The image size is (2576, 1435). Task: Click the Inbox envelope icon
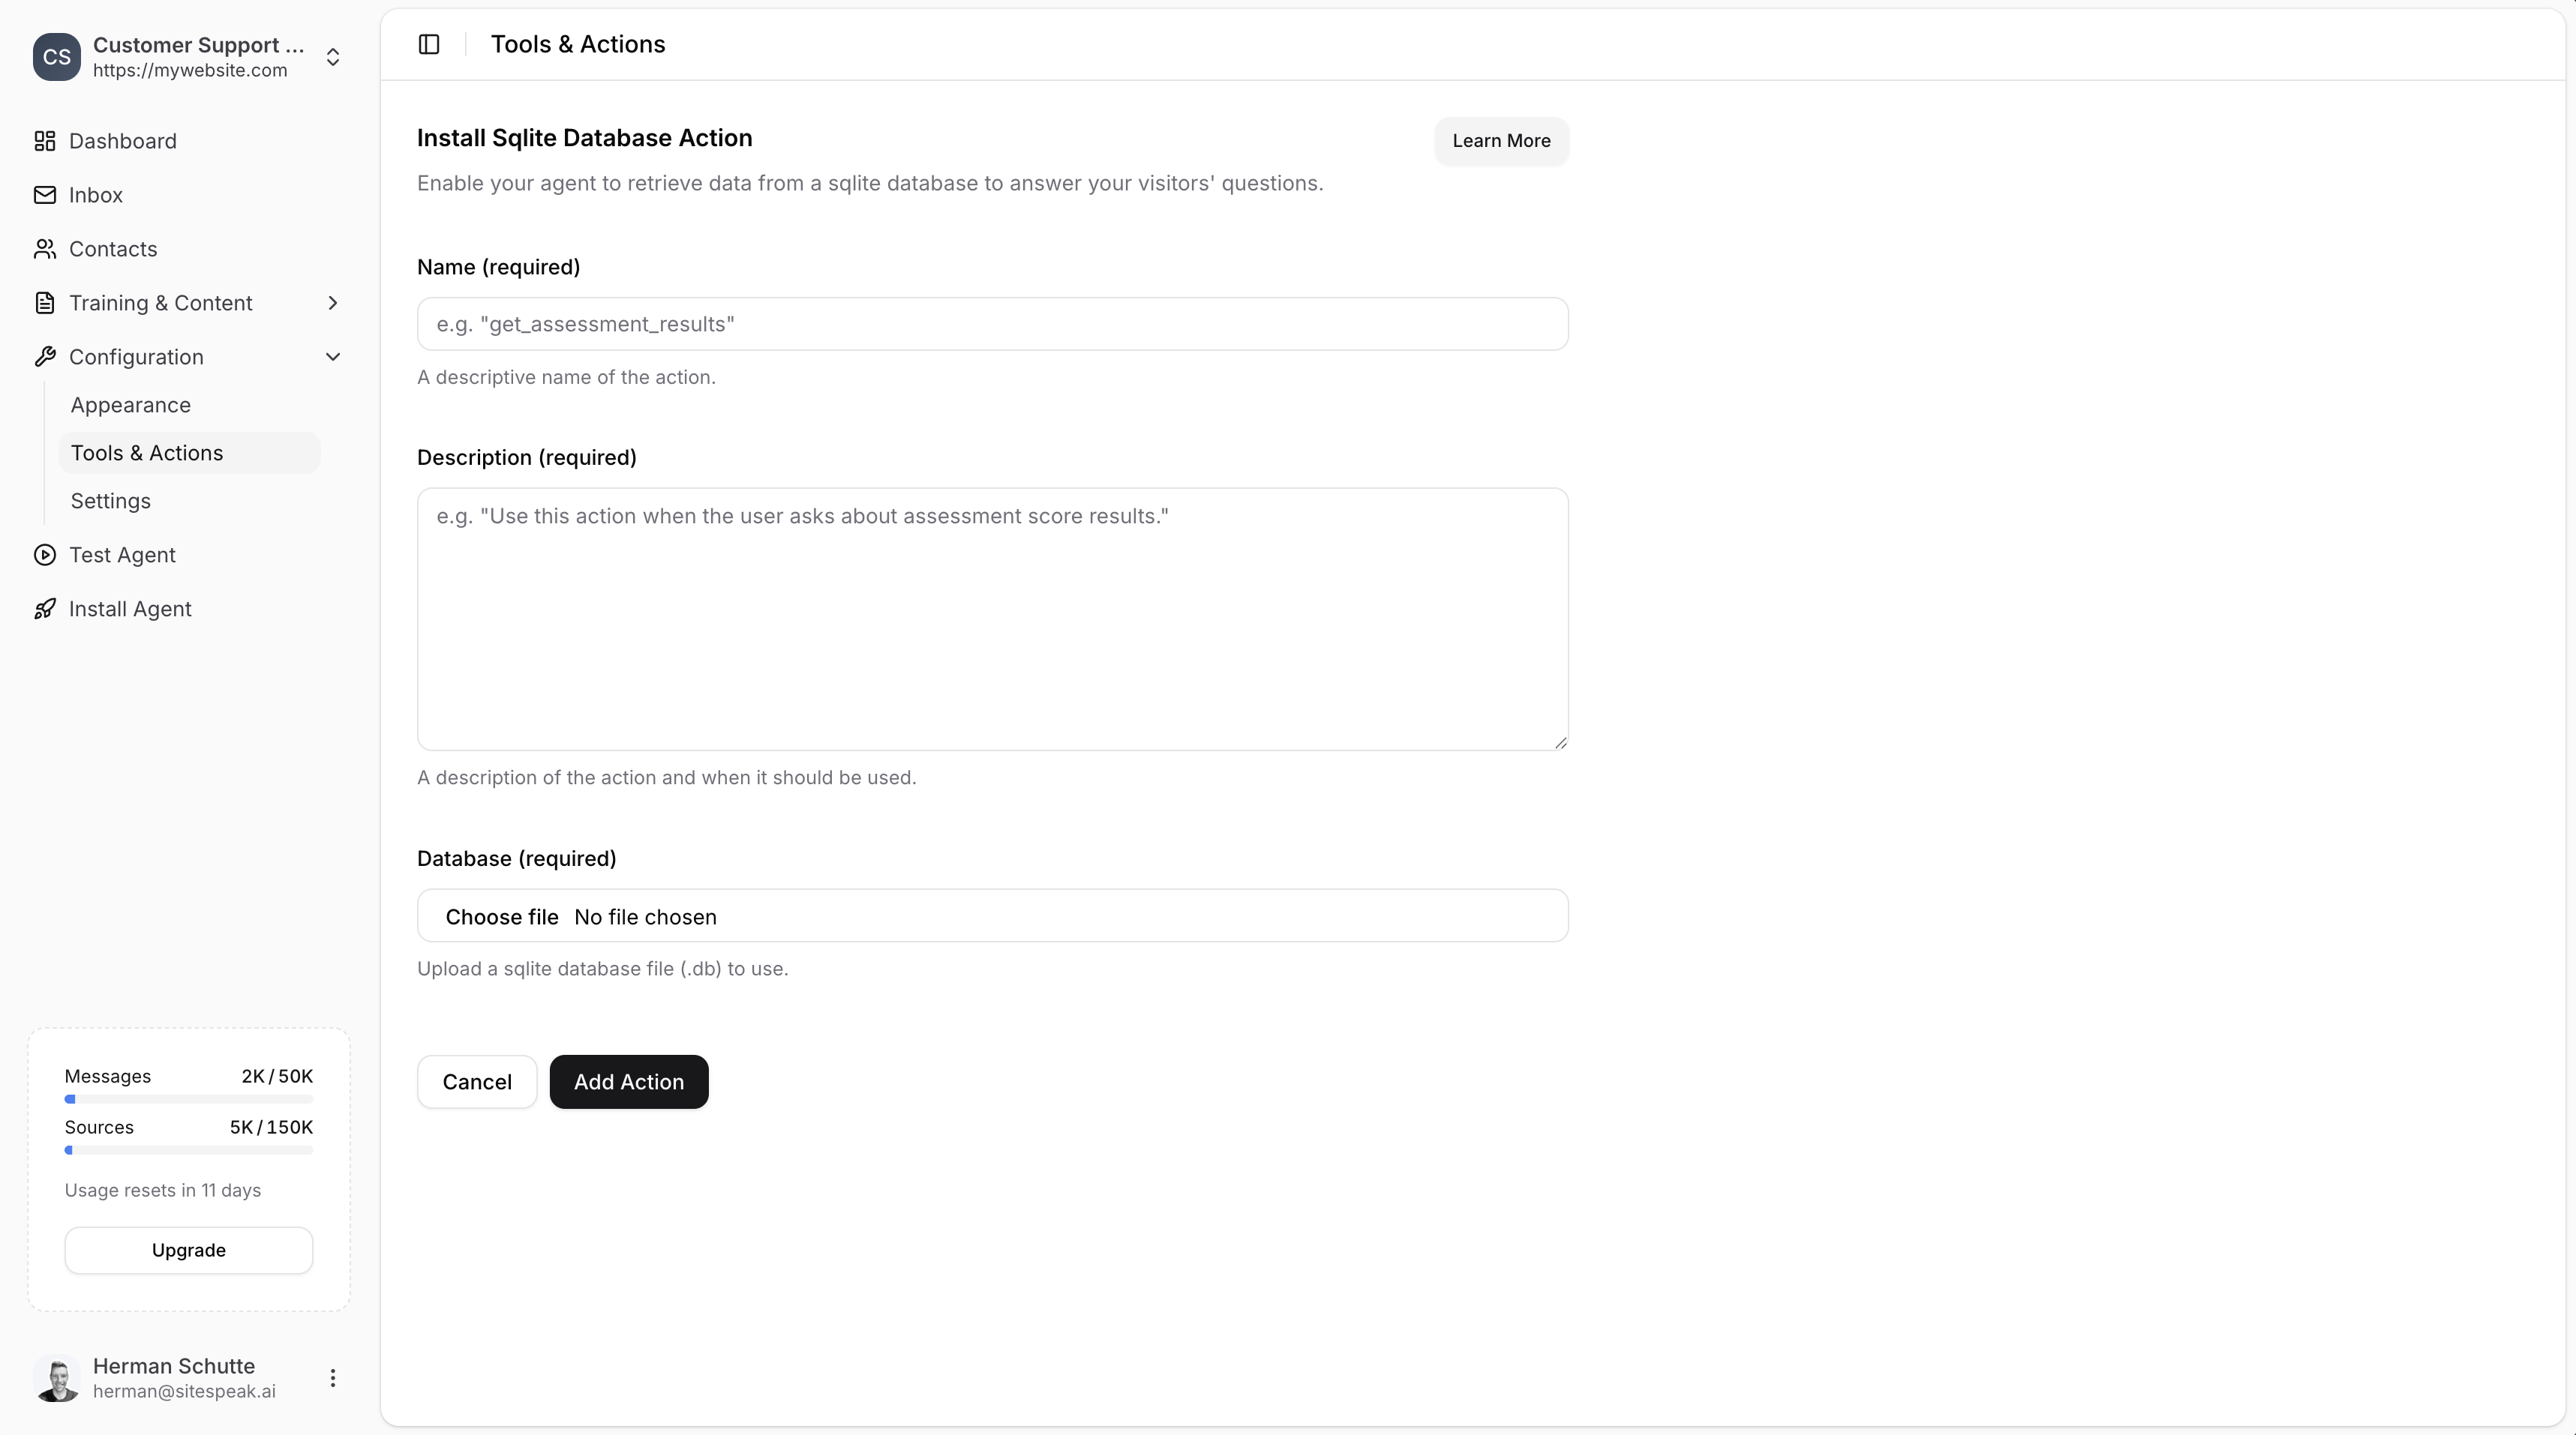(45, 195)
